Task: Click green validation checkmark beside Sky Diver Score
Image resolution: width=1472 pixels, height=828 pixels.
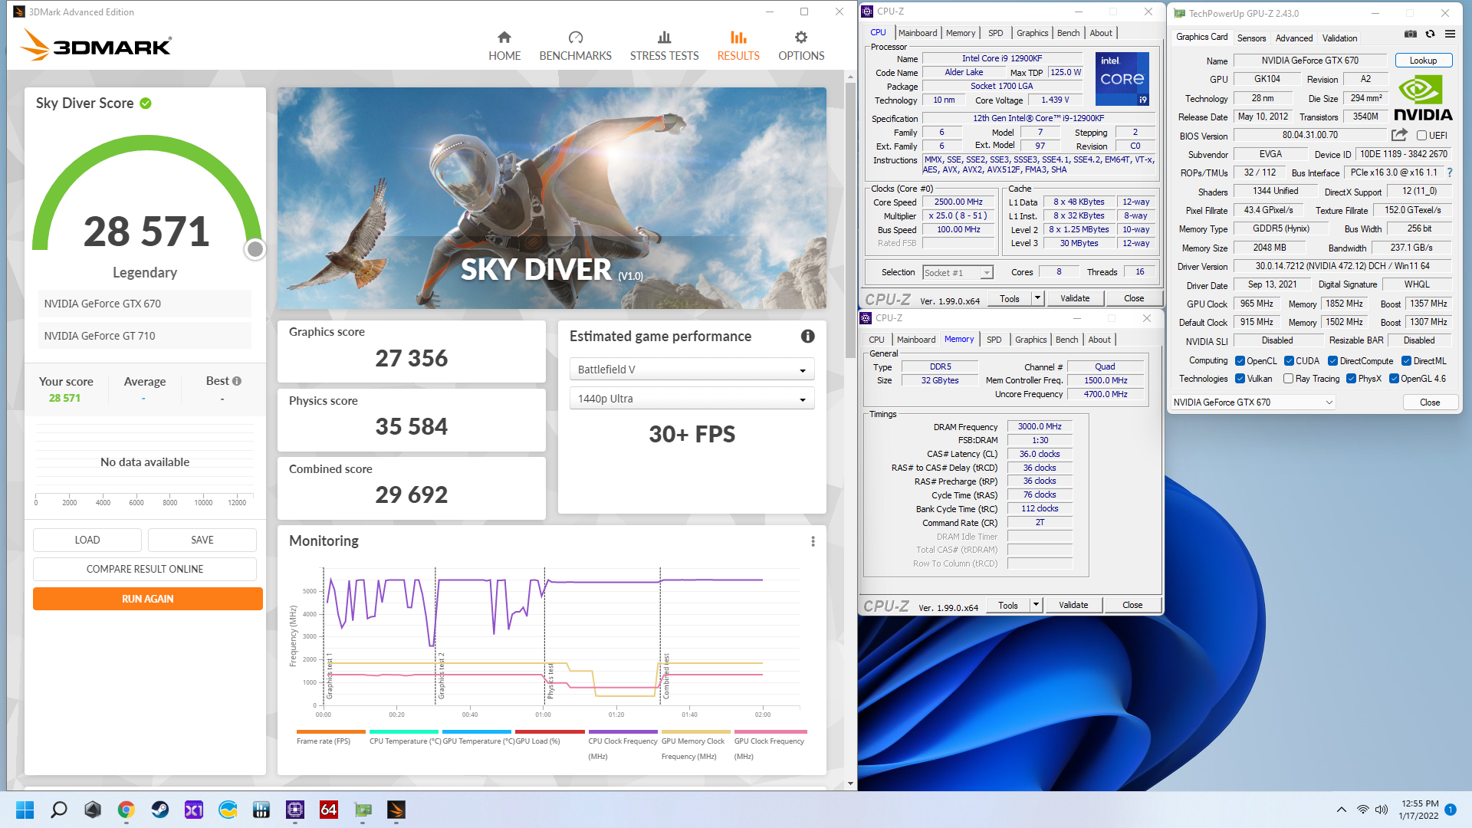Action: click(x=146, y=103)
